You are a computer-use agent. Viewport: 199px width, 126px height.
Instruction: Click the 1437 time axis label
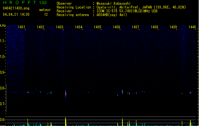tap(135, 27)
